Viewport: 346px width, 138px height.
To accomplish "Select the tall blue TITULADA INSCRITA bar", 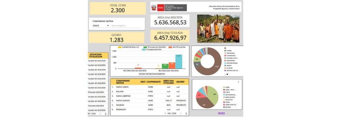I will [x=179, y=62].
